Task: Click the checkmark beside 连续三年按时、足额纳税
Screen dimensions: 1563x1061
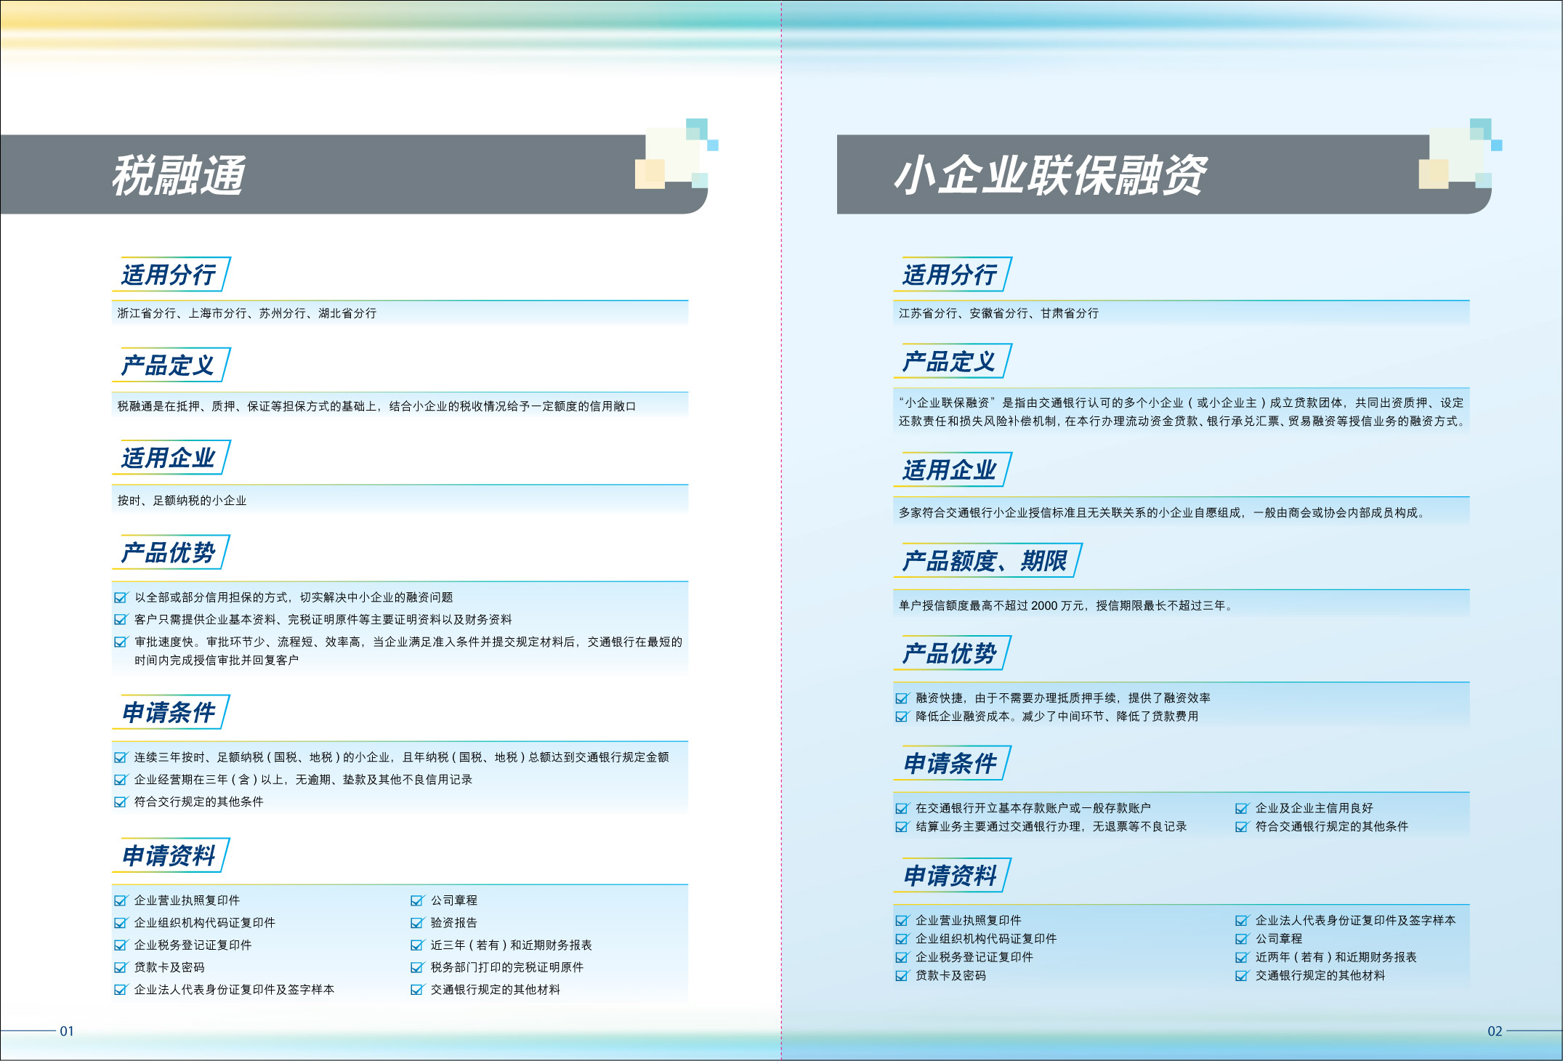Action: [121, 757]
